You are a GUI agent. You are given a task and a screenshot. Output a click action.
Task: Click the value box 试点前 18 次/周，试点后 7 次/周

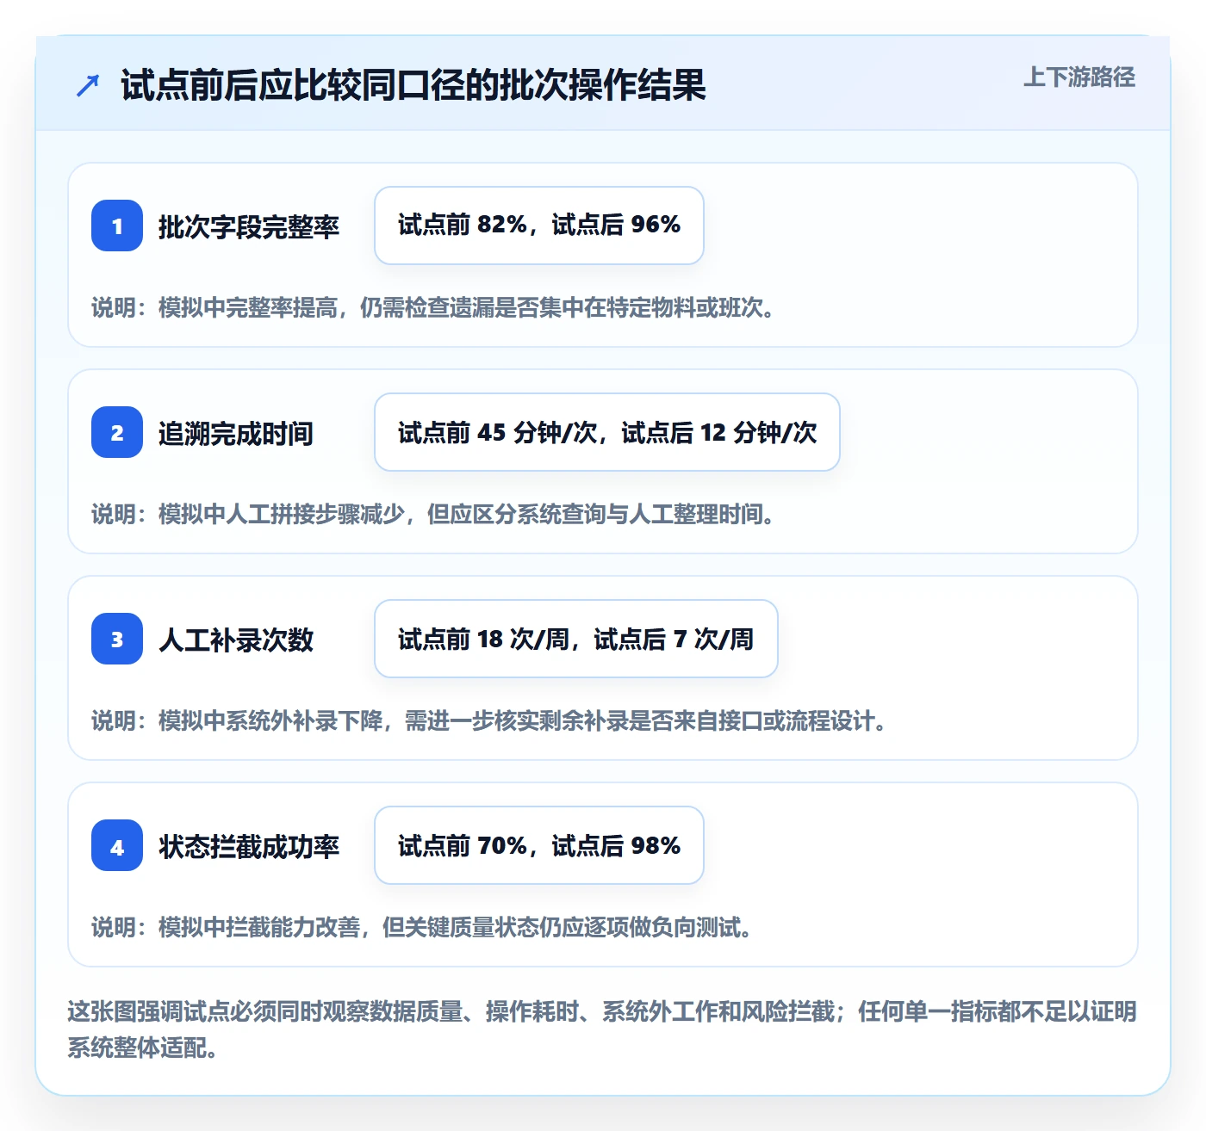[576, 639]
